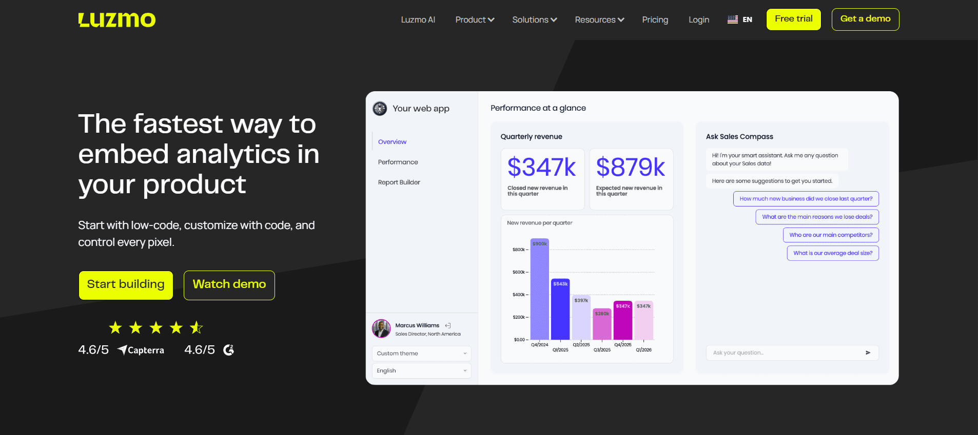Screen dimensions: 978x435
Task: Open the Custom theme dropdown
Action: 421,354
